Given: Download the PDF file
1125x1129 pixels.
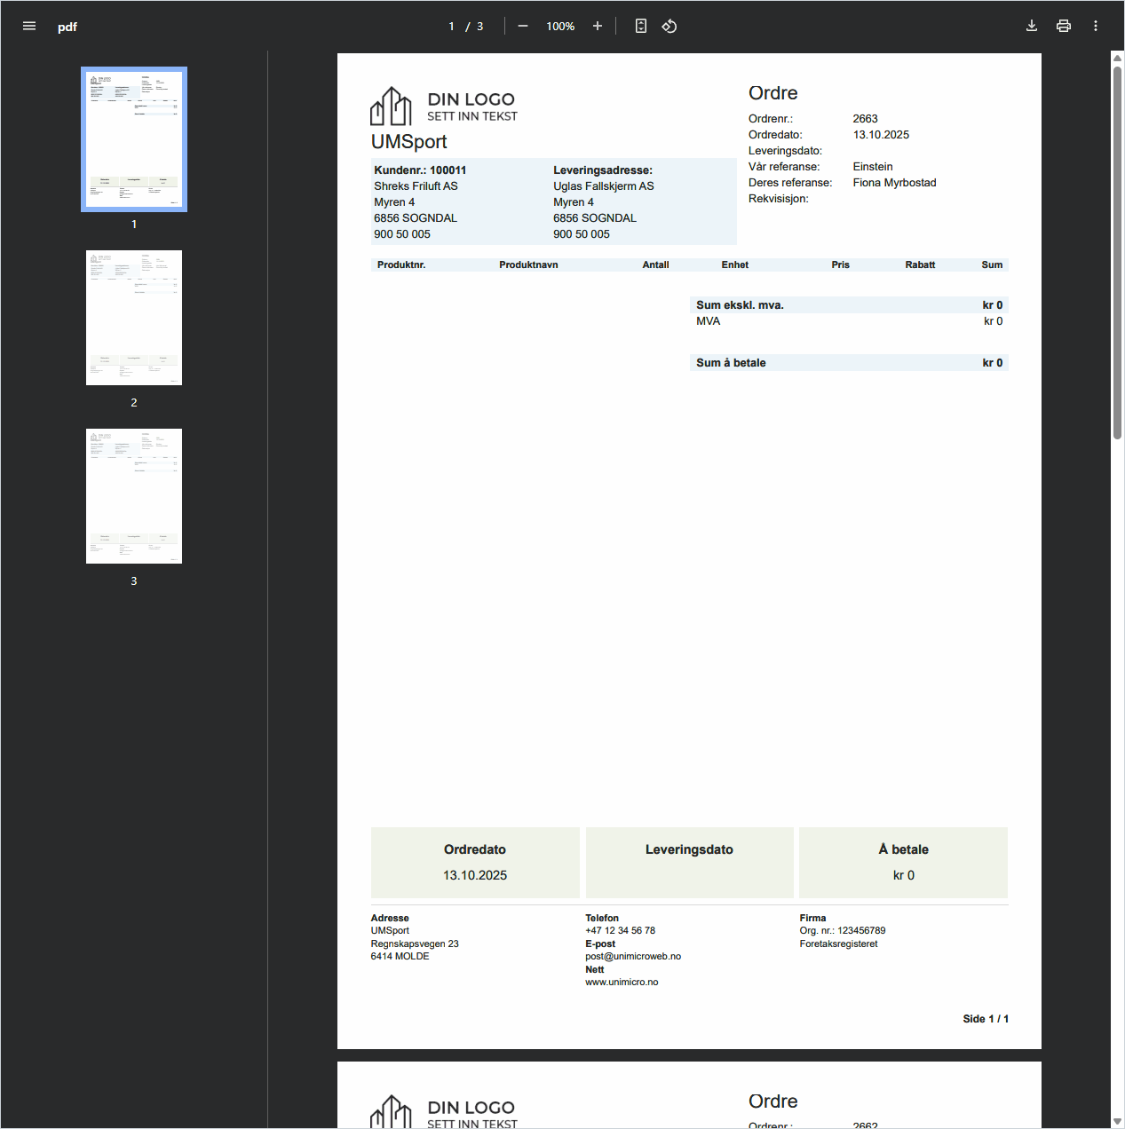Looking at the screenshot, I should pyautogui.click(x=1032, y=27).
